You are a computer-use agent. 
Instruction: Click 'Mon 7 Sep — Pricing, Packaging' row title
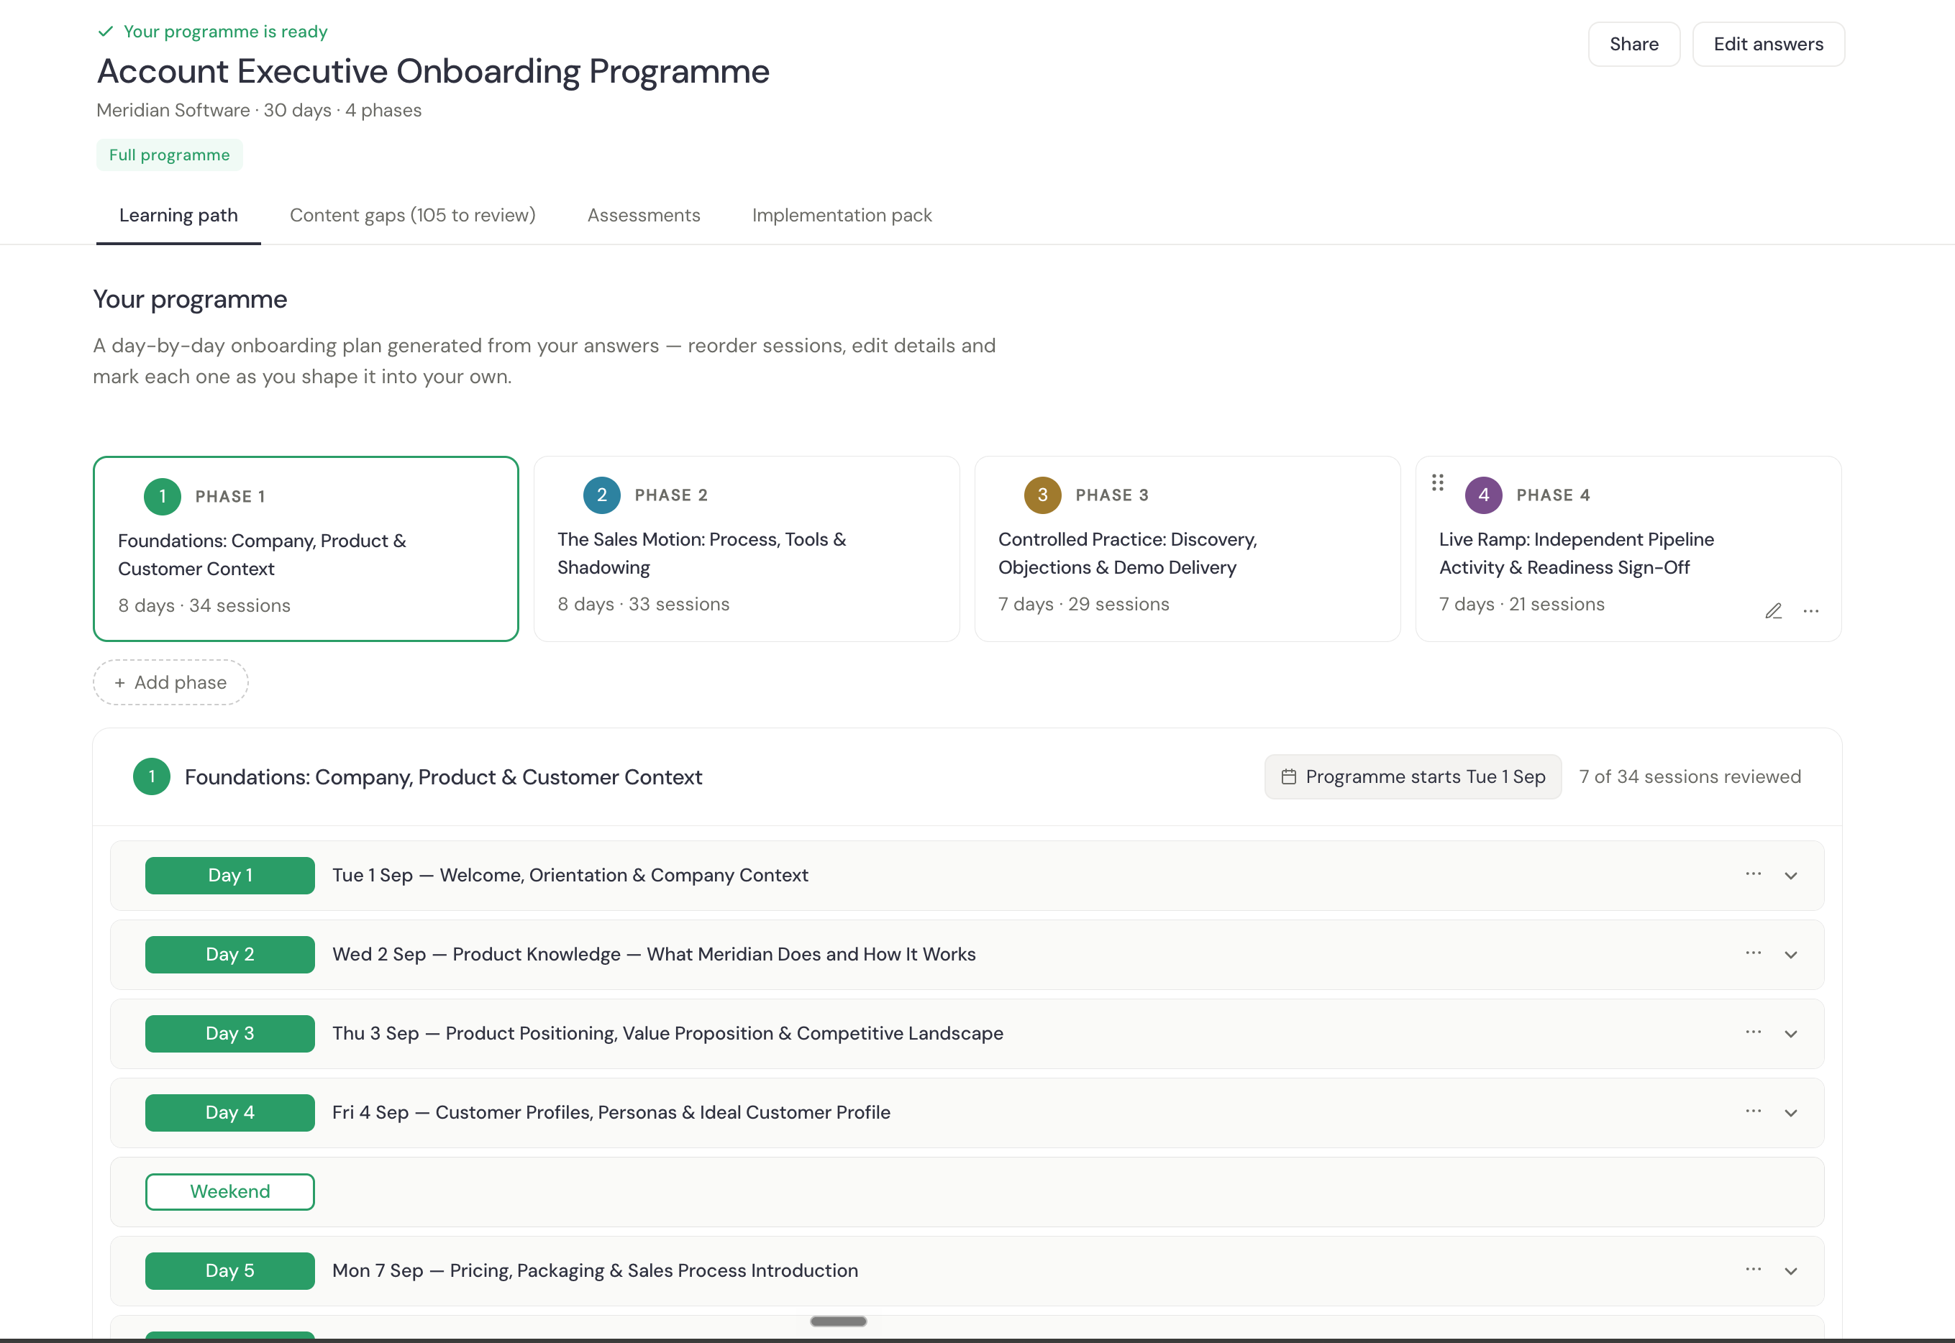(596, 1270)
